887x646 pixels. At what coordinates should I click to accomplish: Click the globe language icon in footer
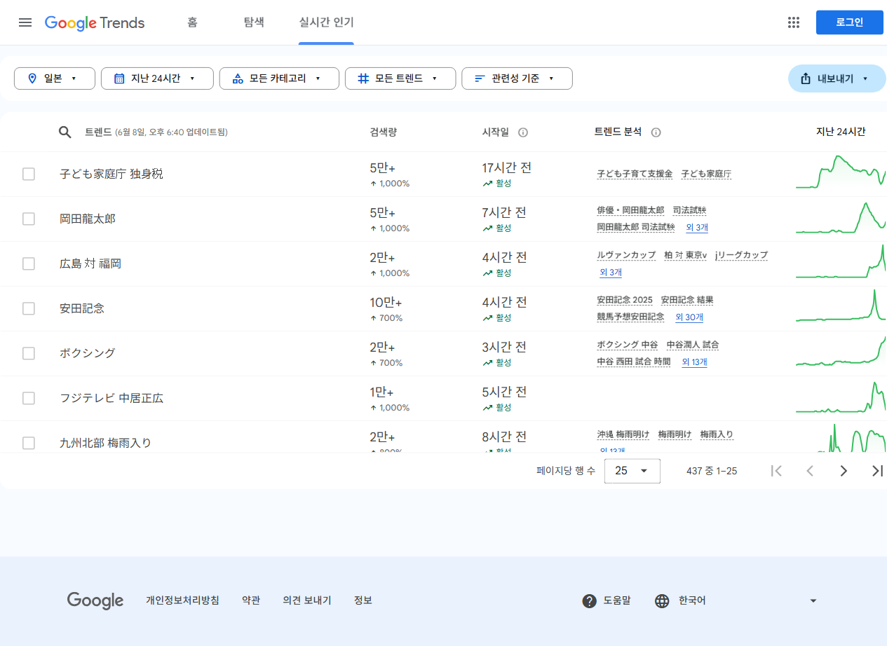(x=662, y=601)
